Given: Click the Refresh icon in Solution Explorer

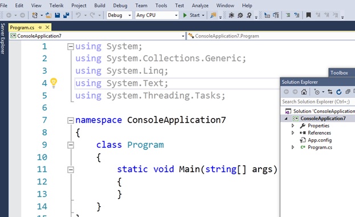Looking at the screenshot, I should pos(338,91).
